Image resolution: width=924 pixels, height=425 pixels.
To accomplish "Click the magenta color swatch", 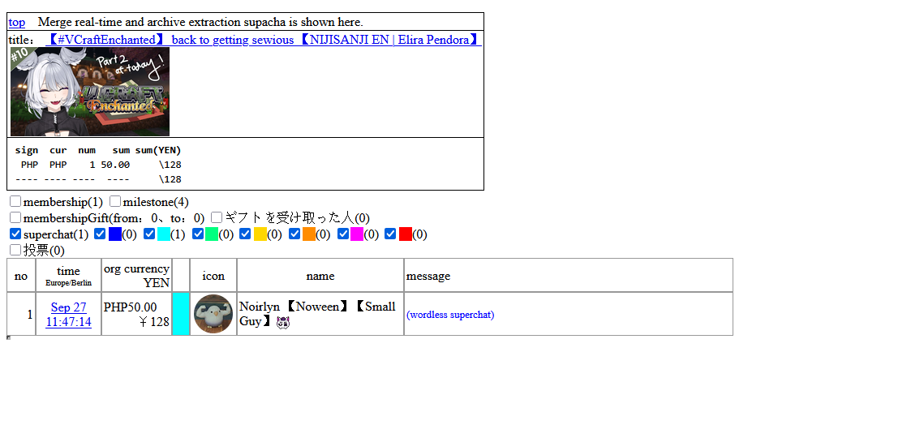I will point(357,234).
